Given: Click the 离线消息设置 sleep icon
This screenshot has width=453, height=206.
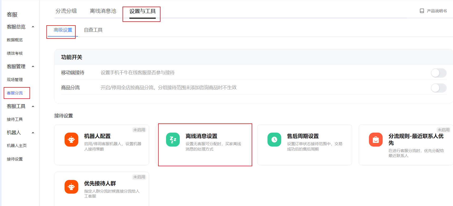Looking at the screenshot, I should (x=173, y=139).
